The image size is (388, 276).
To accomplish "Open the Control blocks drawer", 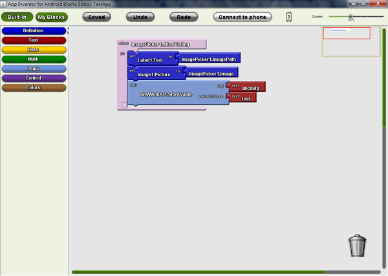I will pyautogui.click(x=34, y=78).
